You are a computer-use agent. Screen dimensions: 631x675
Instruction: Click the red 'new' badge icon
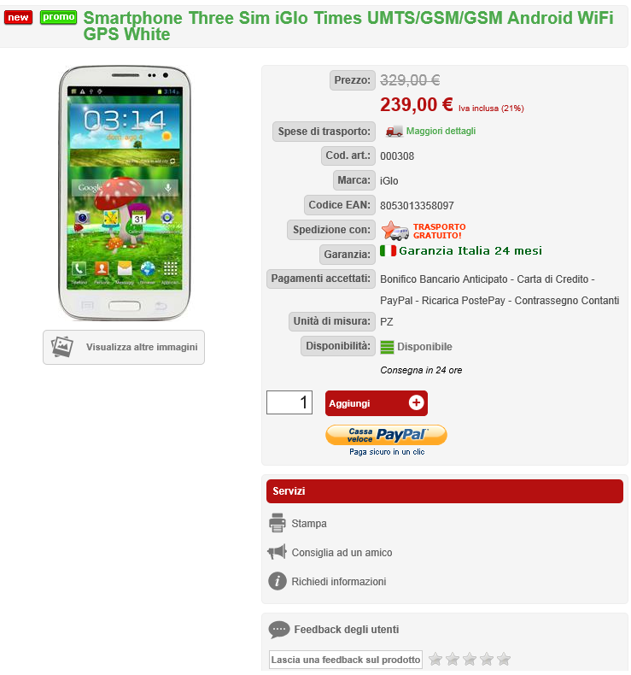[18, 18]
